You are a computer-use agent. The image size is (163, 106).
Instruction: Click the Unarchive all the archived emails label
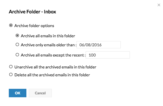coord(55,67)
